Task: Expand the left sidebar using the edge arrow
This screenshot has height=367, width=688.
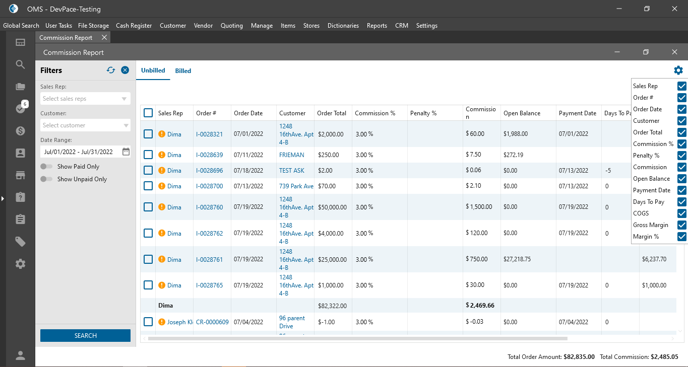Action: 3,198
